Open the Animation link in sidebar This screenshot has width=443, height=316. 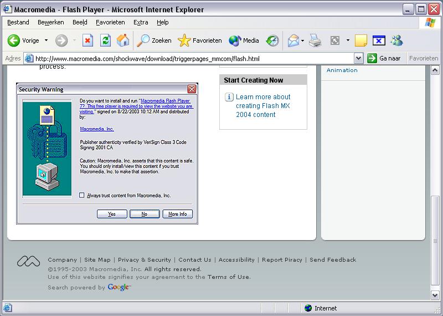click(342, 70)
